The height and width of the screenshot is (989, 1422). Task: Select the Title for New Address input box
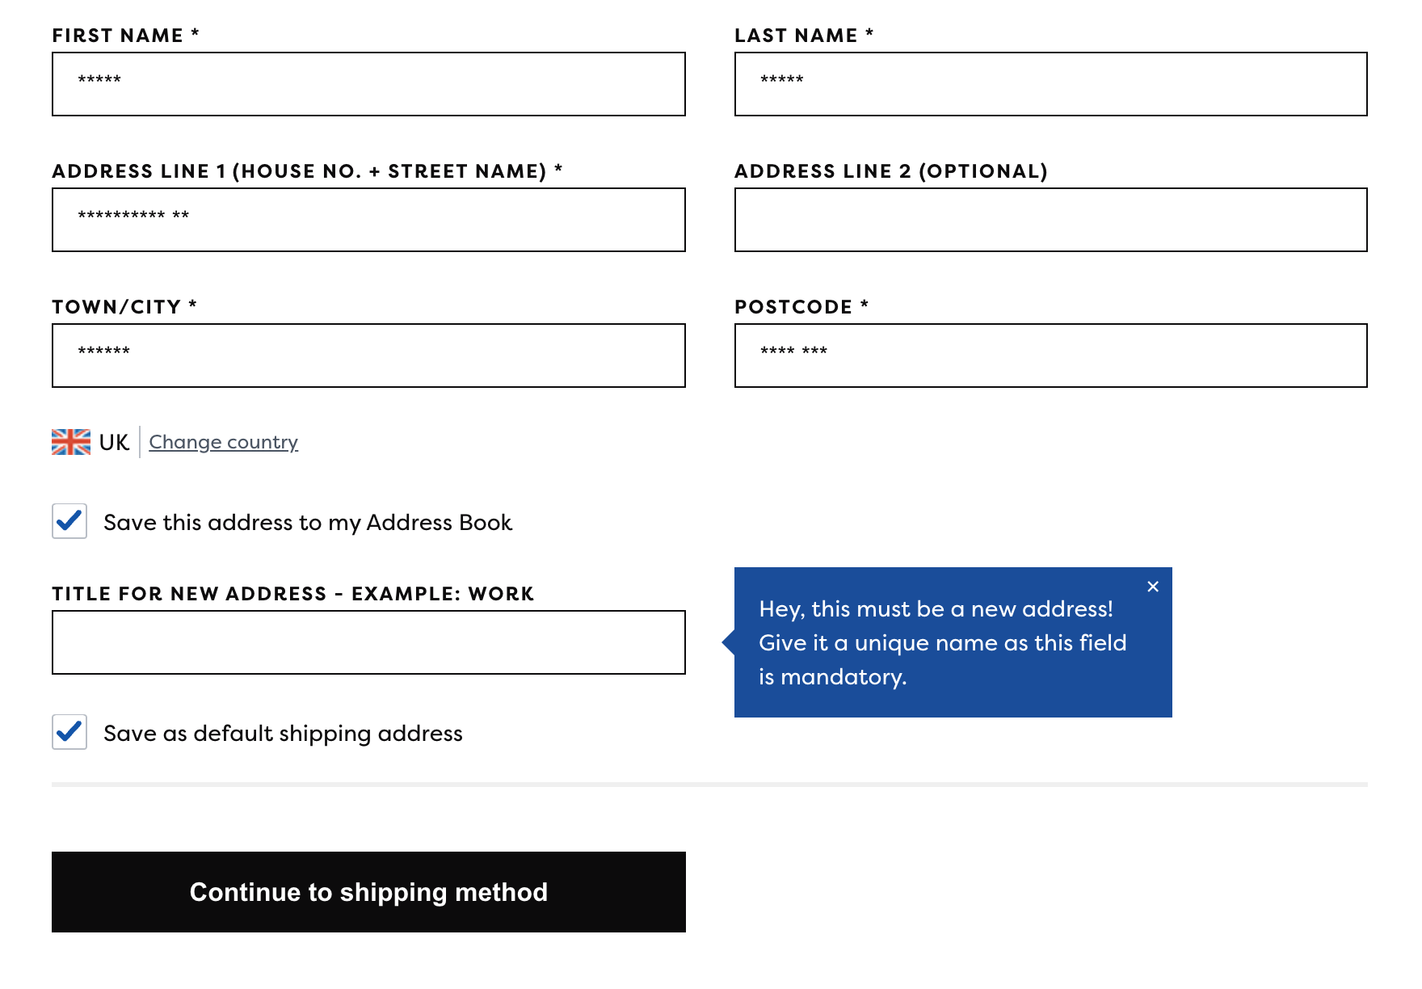pyautogui.click(x=368, y=642)
